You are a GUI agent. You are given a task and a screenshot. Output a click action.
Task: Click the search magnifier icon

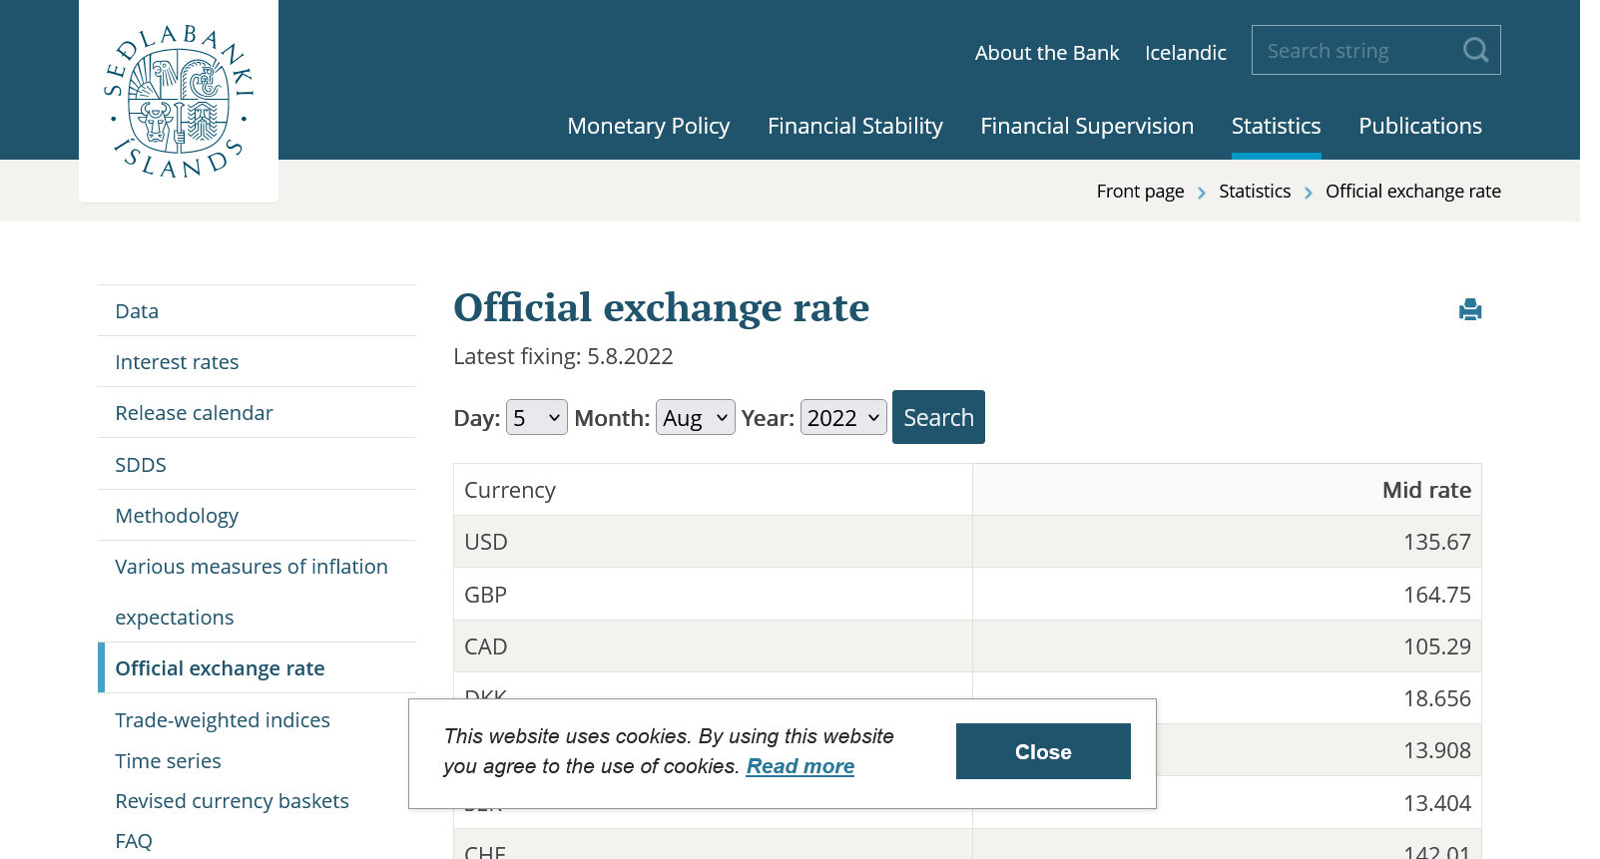1475,50
